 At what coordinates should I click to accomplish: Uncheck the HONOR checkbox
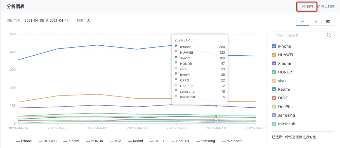point(274,72)
